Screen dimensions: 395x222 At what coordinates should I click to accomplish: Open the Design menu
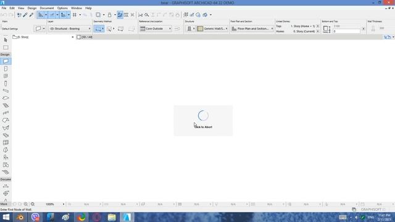[x=31, y=8]
